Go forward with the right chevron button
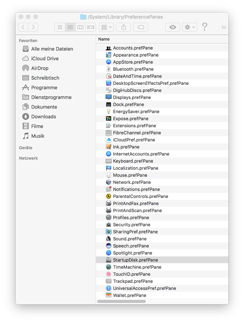The image size is (244, 323). coord(33,27)
